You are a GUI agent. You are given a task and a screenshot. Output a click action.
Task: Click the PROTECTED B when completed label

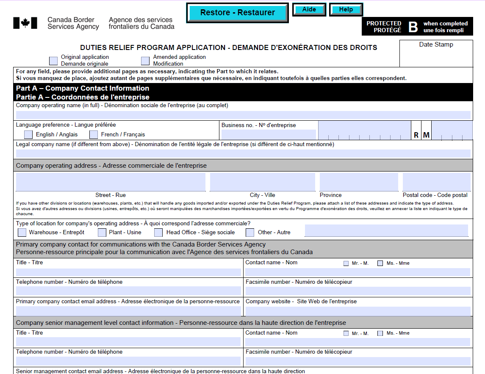pyautogui.click(x=417, y=26)
